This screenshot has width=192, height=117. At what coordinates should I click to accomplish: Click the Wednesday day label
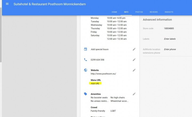96,25
